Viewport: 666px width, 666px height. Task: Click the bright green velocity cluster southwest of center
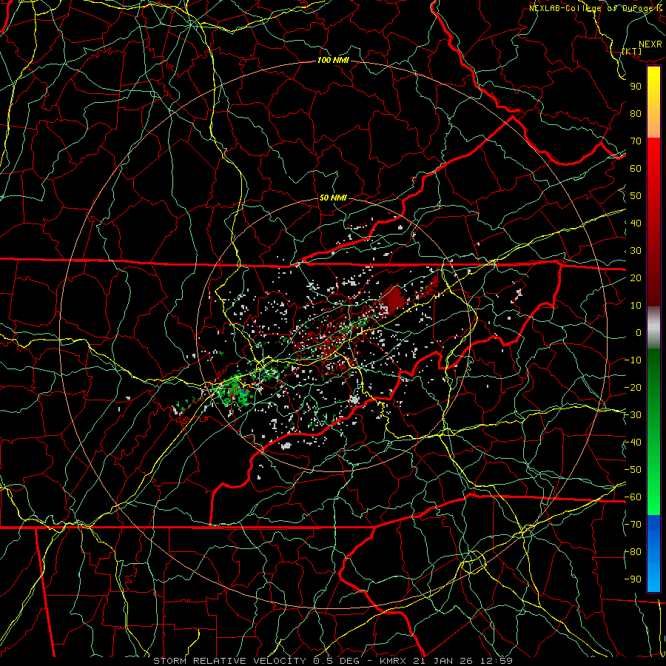(235, 390)
